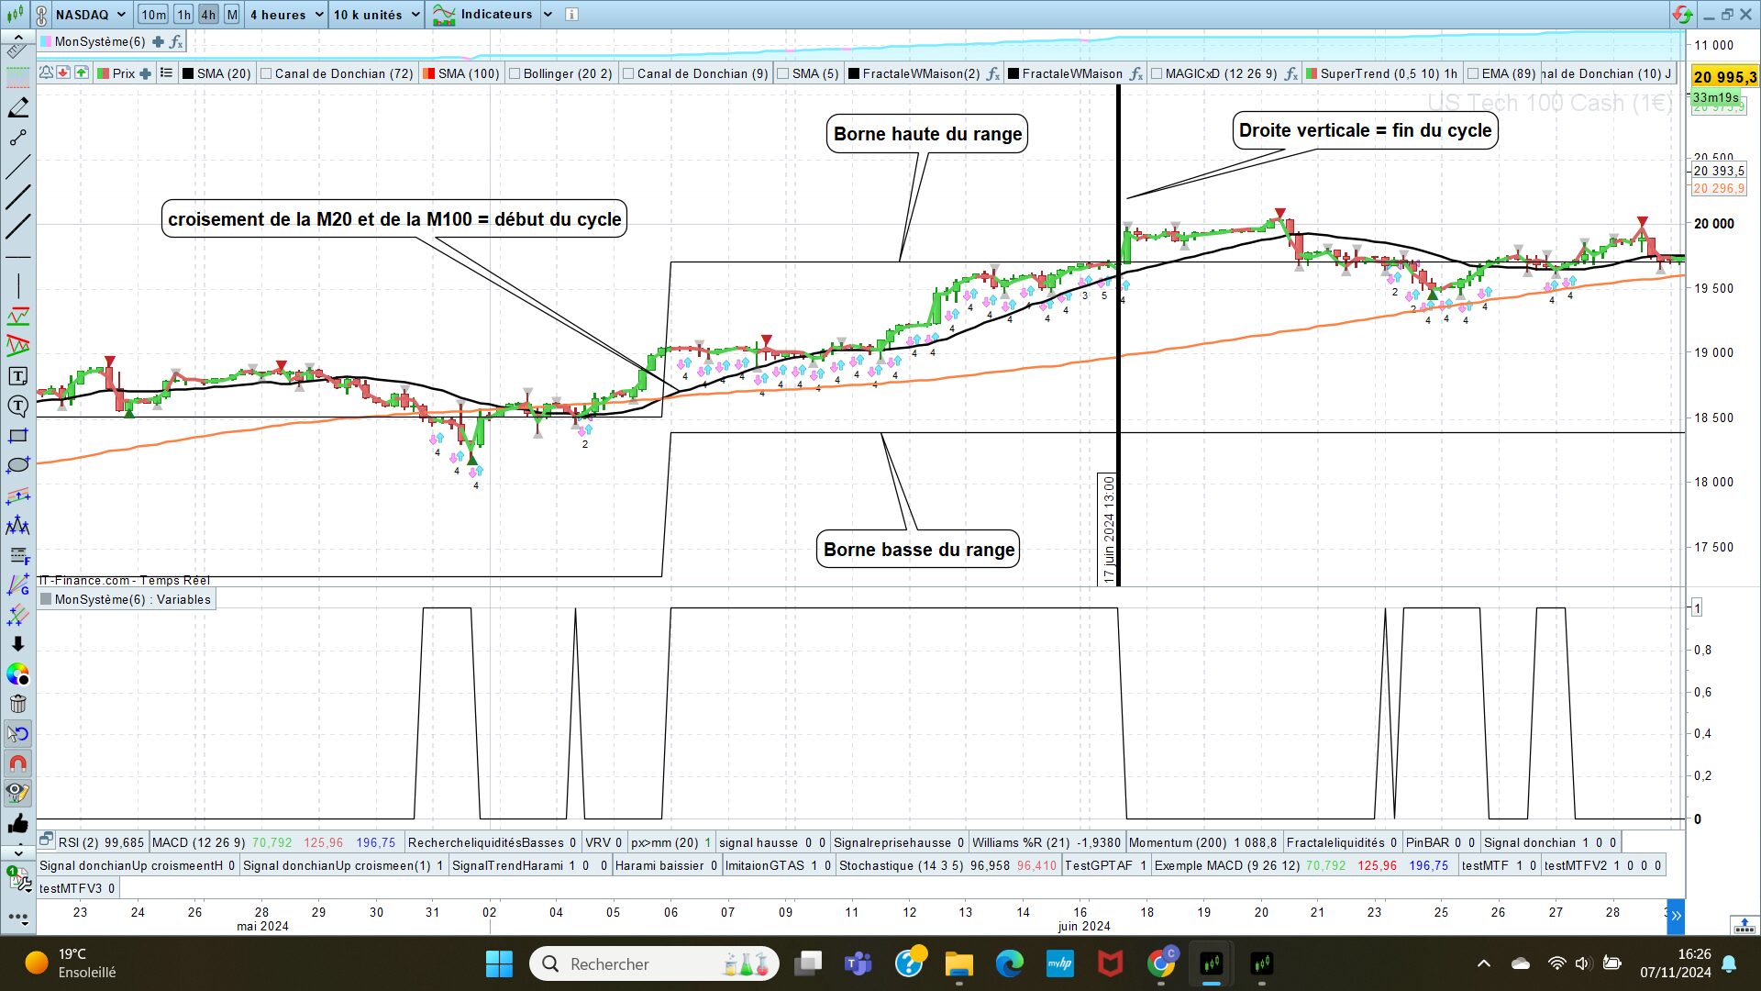Switch to the 10m timeframe tab
The image size is (1761, 991).
[152, 15]
